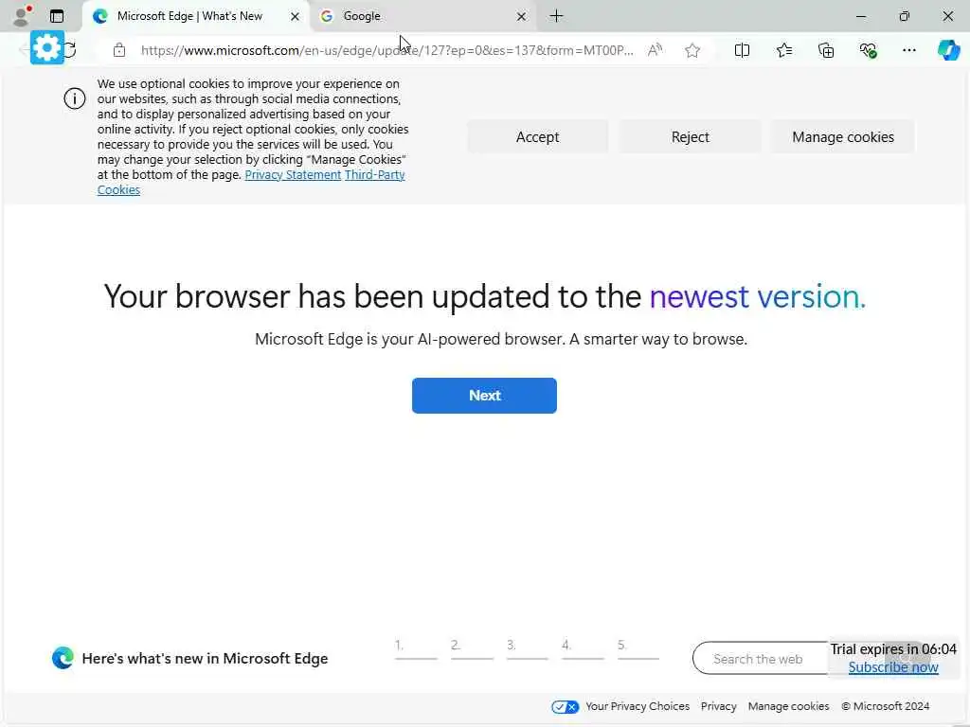Reload the page with refresh icon
This screenshot has height=727, width=970.
[x=70, y=50]
